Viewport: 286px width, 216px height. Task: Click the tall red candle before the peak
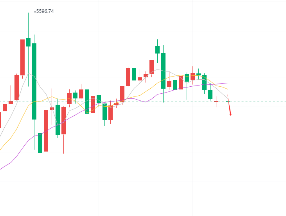click(x=23, y=57)
